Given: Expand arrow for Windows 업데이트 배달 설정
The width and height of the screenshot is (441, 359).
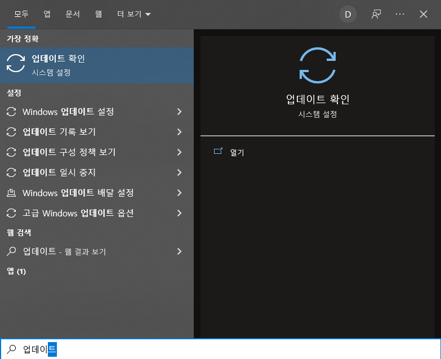Looking at the screenshot, I should pos(180,193).
